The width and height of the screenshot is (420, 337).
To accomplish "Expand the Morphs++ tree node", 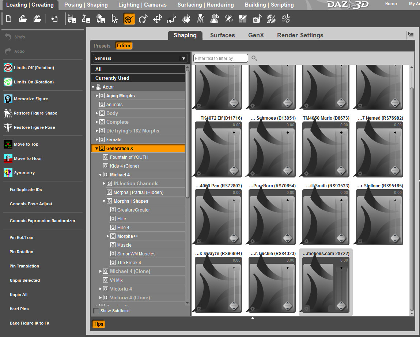I will click(108, 236).
